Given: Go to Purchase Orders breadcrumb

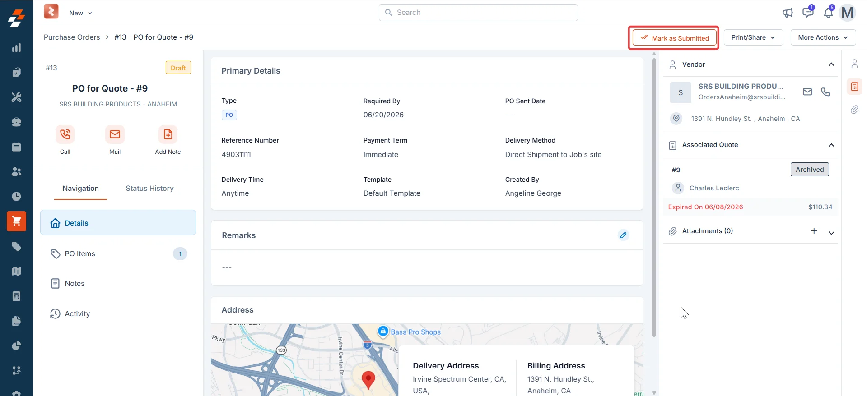Looking at the screenshot, I should [72, 37].
